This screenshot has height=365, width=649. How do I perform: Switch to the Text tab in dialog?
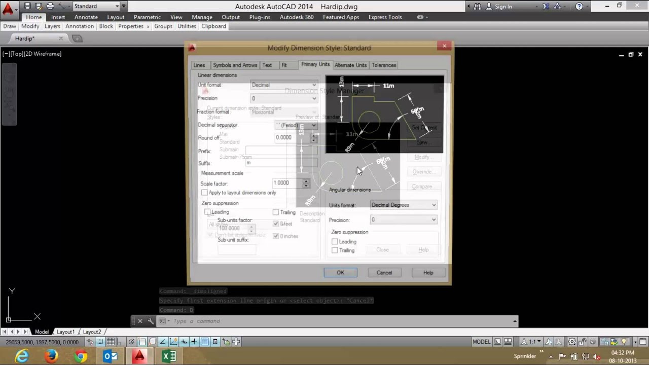[267, 65]
